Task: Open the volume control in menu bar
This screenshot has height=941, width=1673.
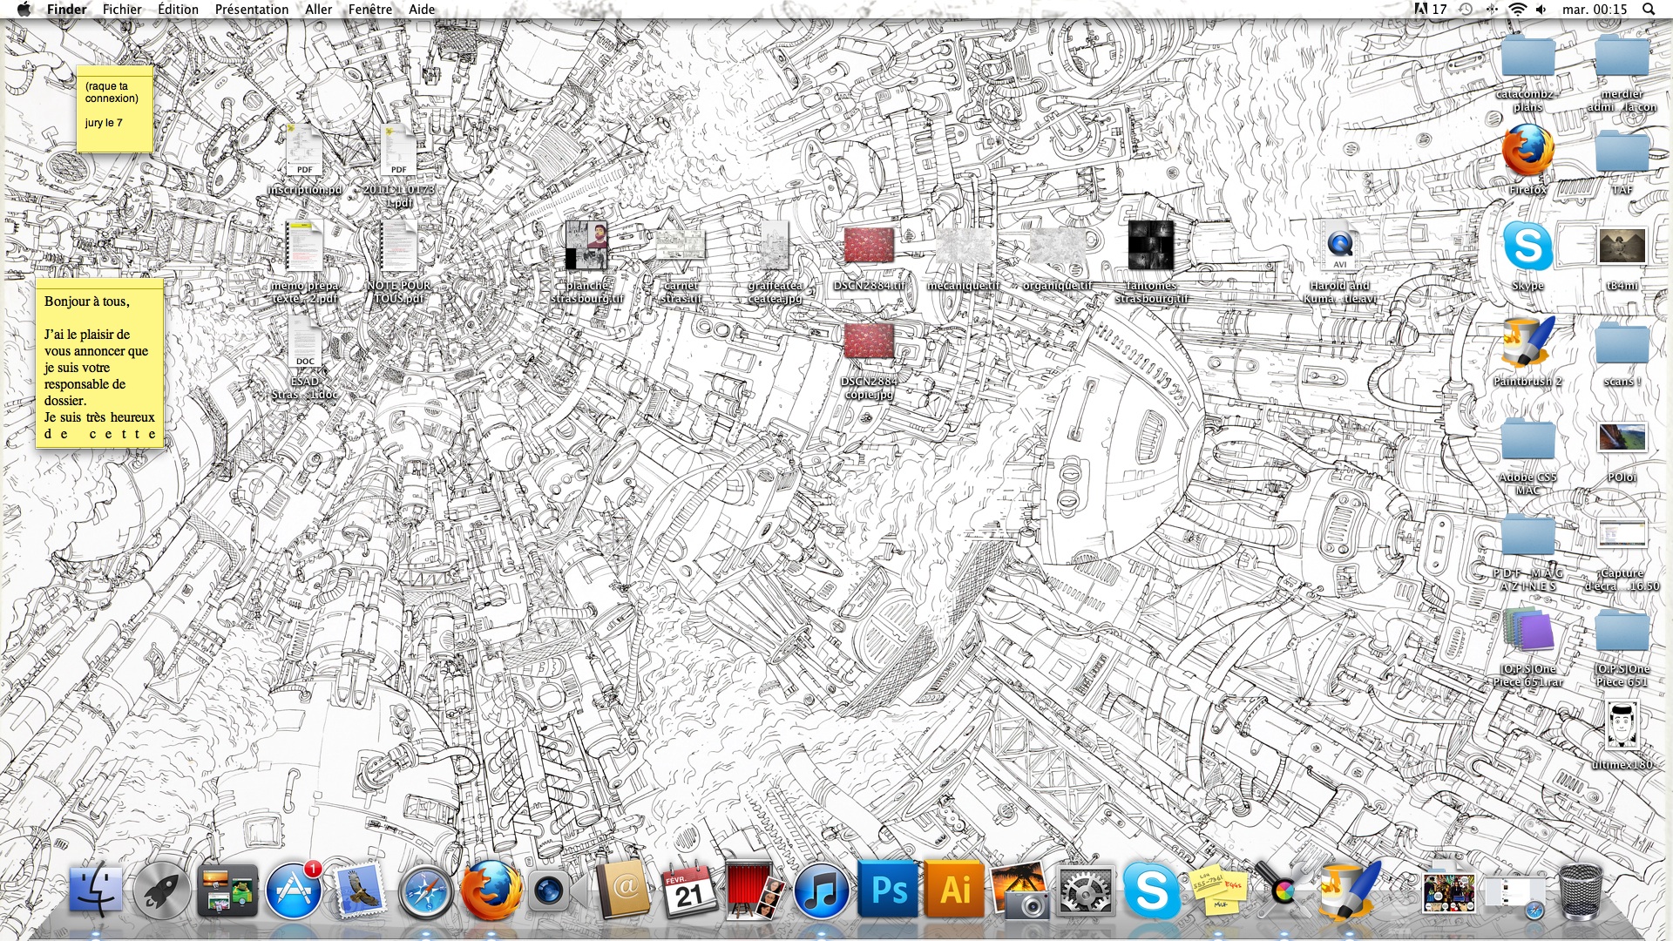Action: click(x=1541, y=9)
